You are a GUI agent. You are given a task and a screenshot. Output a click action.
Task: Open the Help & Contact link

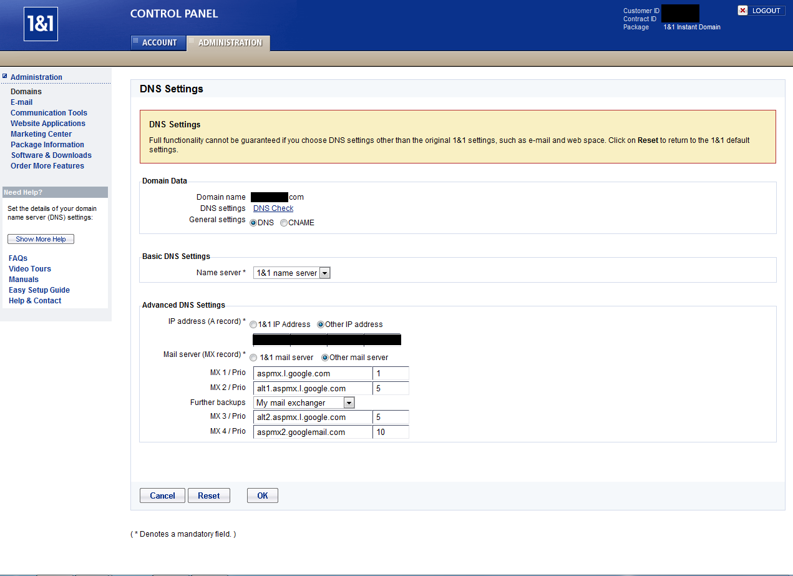[35, 301]
